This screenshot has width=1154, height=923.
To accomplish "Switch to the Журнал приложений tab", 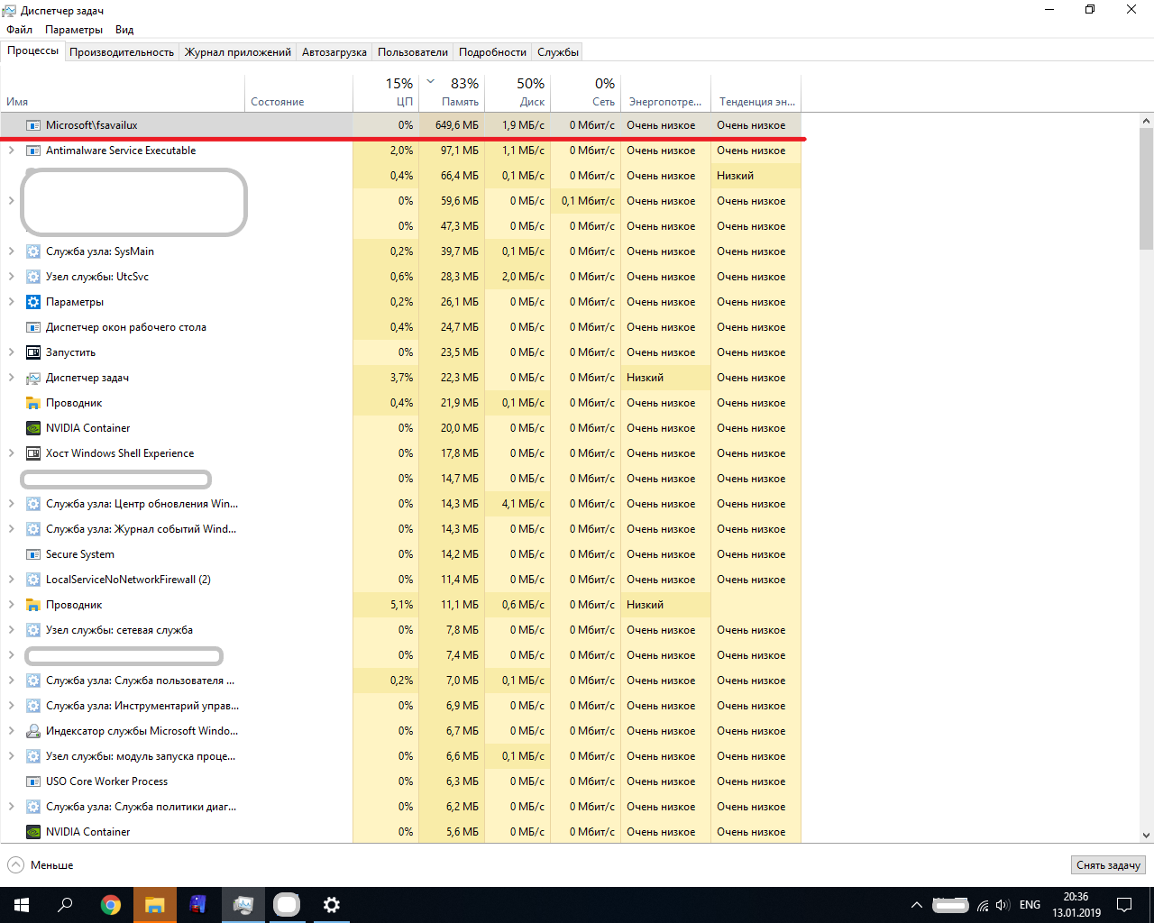I will coord(238,52).
